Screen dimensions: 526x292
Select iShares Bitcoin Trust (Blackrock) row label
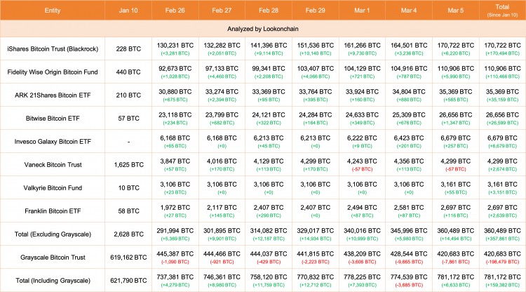[x=53, y=48]
